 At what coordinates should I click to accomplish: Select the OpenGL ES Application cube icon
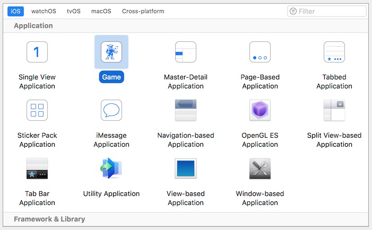click(x=260, y=110)
